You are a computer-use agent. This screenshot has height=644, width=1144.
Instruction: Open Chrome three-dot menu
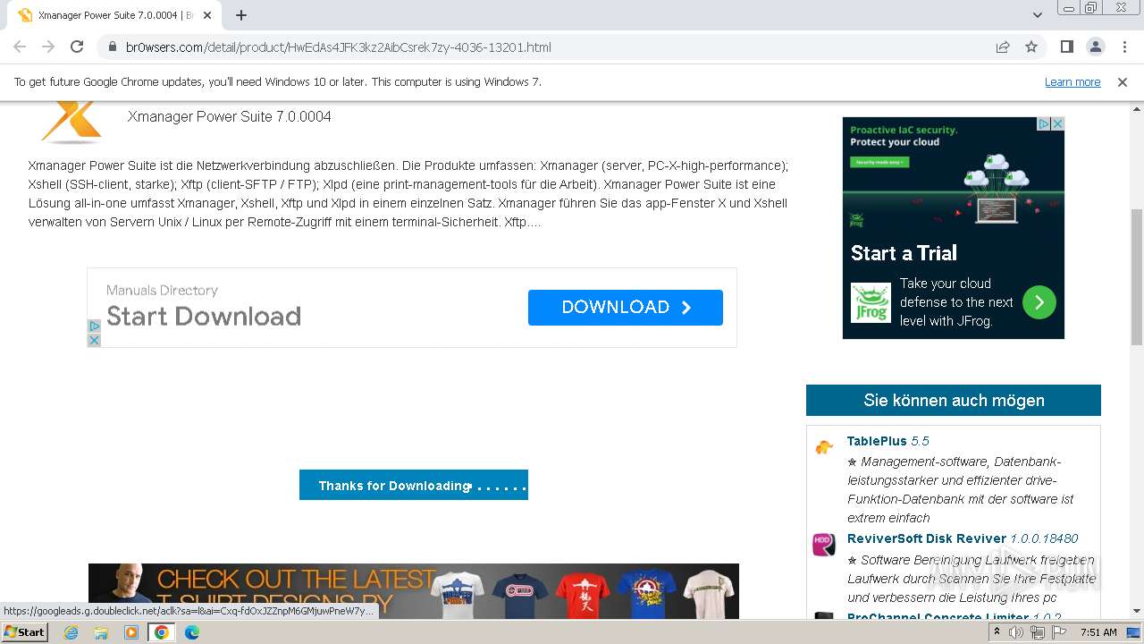[x=1123, y=47]
